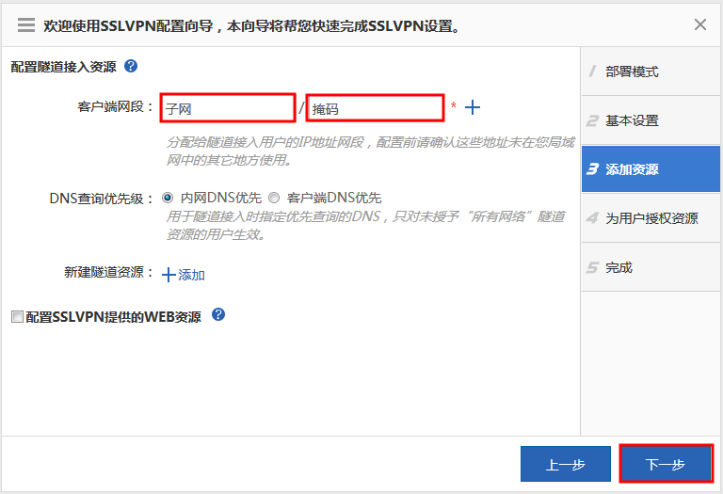Select 客户端DNS优先 radio button
The height and width of the screenshot is (494, 723).
tap(274, 198)
